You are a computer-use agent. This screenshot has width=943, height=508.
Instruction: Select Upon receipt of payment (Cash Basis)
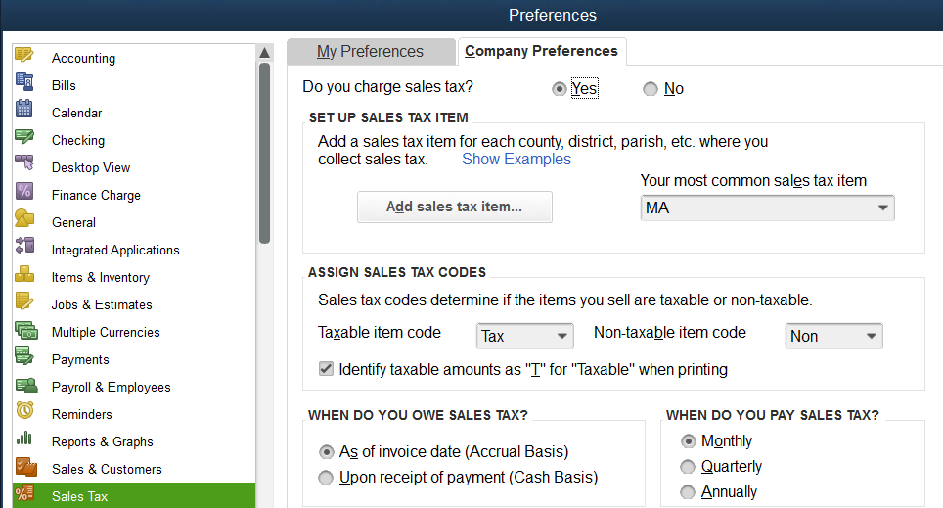[326, 478]
